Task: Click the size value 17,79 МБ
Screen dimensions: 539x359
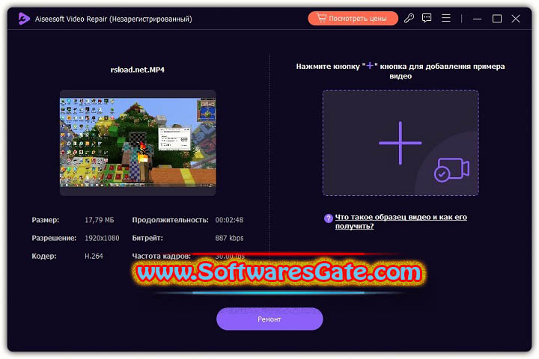Action: [x=100, y=220]
